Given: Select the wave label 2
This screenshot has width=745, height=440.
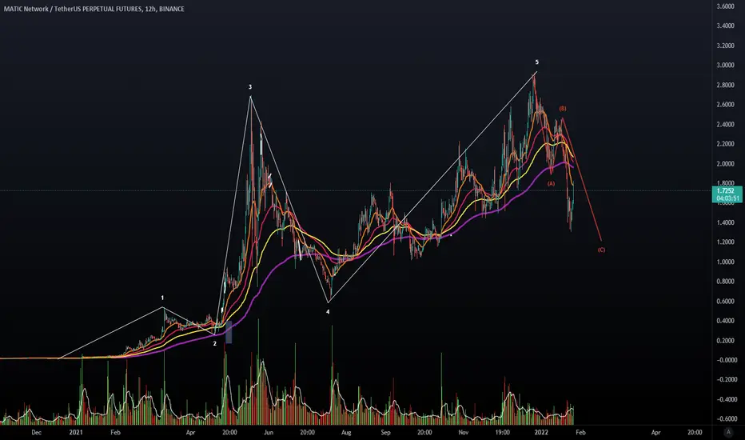Looking at the screenshot, I should [x=215, y=343].
